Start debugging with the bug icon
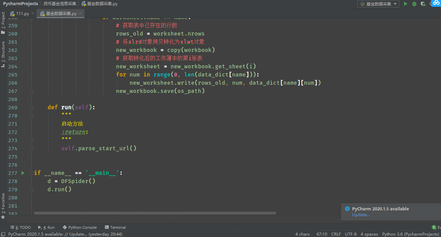This screenshot has height=237, width=441. point(414,4)
